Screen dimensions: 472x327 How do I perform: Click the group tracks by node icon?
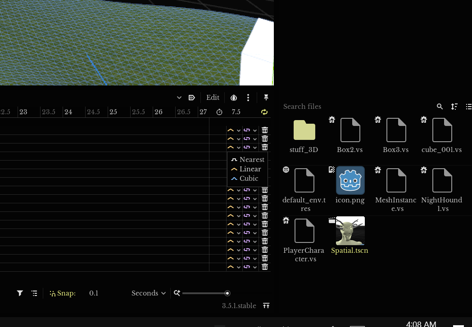coord(34,293)
